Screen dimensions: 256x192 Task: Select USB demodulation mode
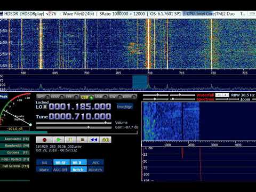coord(101,97)
